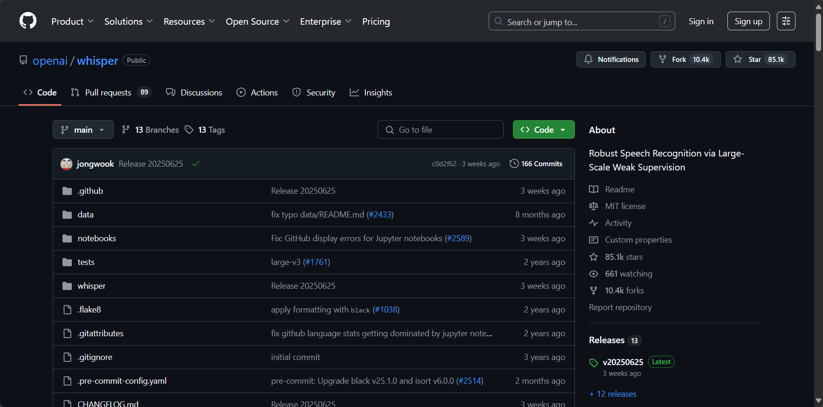Click the branch icon beside 13 Branches
This screenshot has width=823, height=407.
pyautogui.click(x=125, y=129)
